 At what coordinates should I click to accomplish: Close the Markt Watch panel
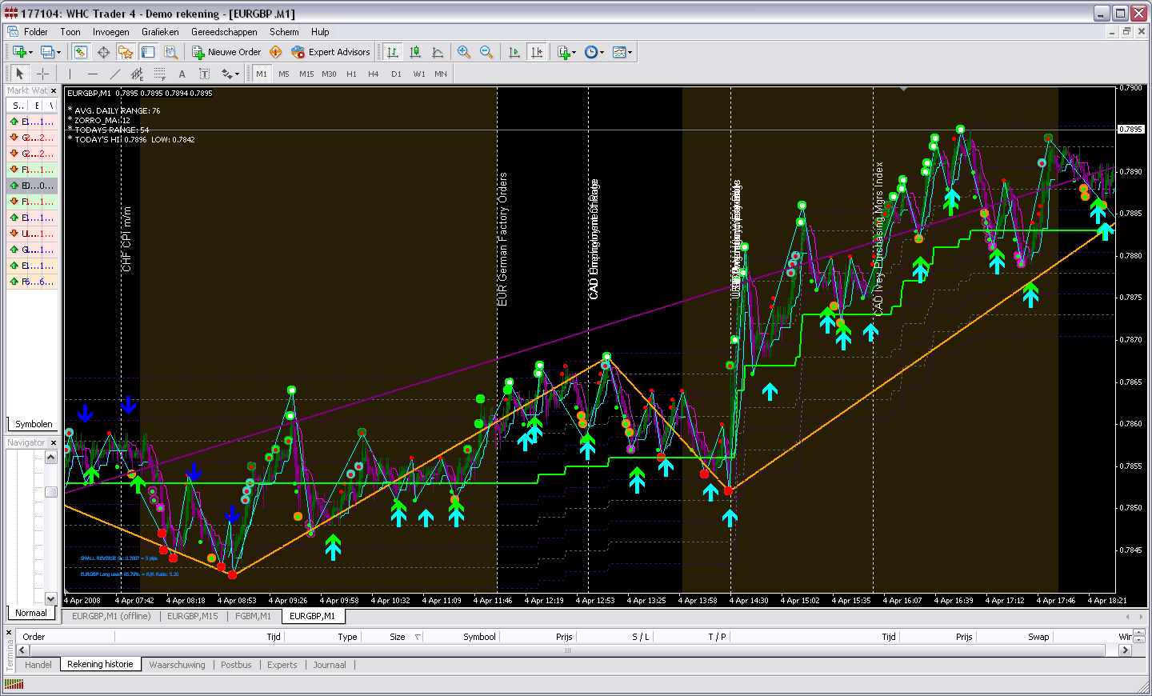pos(54,90)
